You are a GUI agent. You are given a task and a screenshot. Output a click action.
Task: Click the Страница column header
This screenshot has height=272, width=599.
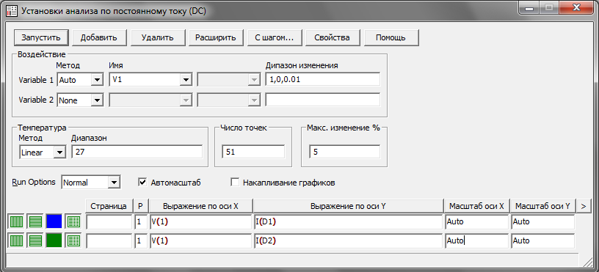pyautogui.click(x=109, y=206)
